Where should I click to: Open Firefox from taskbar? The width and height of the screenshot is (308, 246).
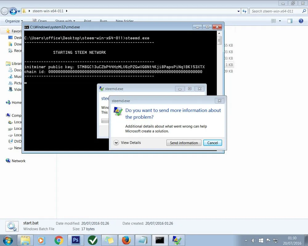(x=126, y=240)
